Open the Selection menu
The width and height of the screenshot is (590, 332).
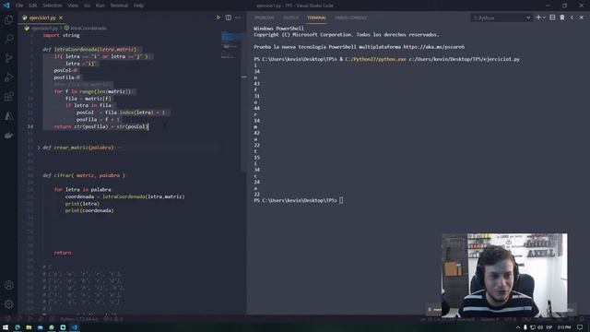tap(52, 6)
